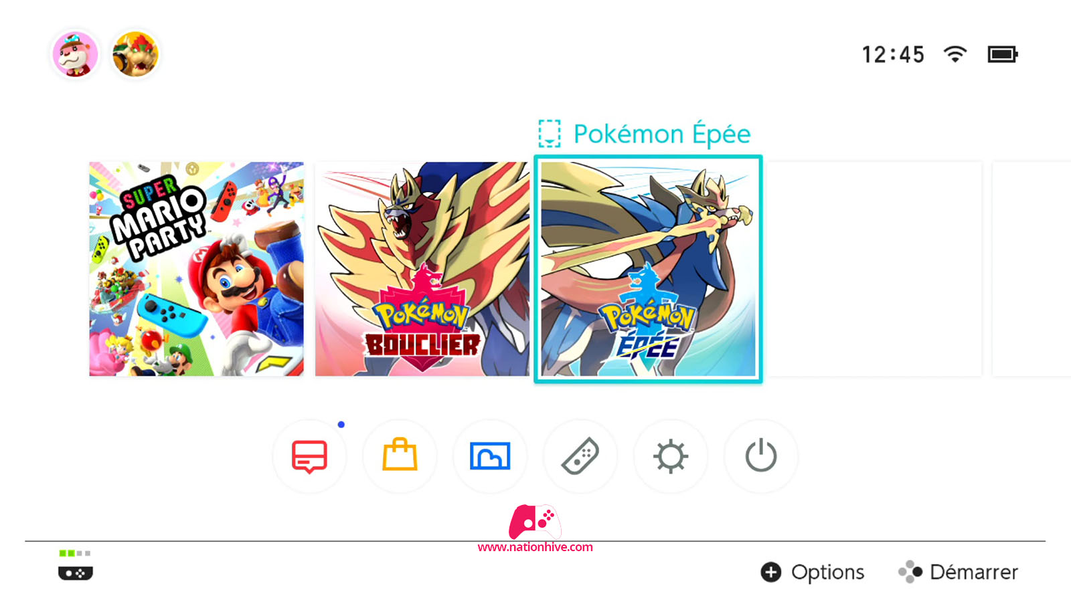Image resolution: width=1071 pixels, height=602 pixels.
Task: Open the Power sleep mode icon
Action: [761, 457]
